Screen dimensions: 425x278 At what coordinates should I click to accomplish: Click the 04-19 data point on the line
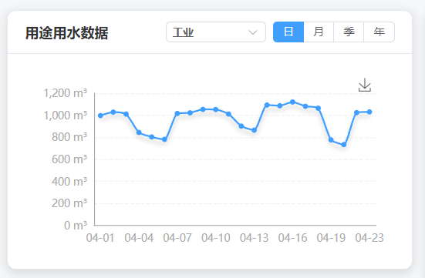coord(331,140)
